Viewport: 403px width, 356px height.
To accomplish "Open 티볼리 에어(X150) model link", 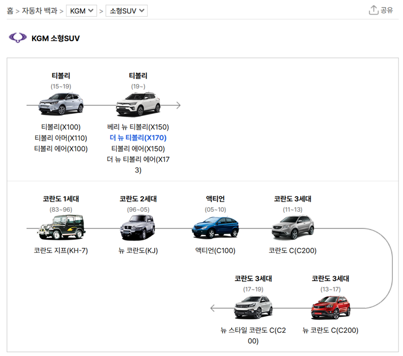I will pyautogui.click(x=138, y=149).
